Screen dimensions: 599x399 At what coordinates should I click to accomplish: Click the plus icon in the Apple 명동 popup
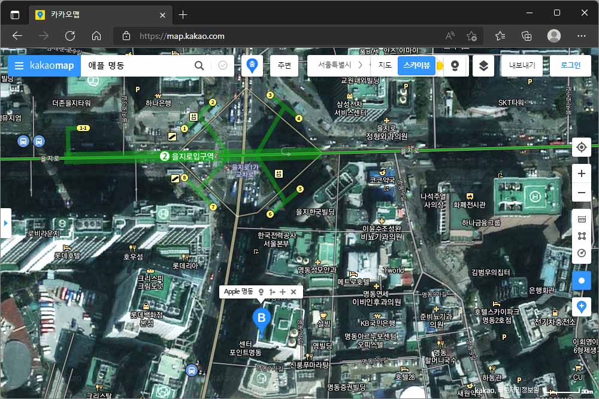point(283,292)
